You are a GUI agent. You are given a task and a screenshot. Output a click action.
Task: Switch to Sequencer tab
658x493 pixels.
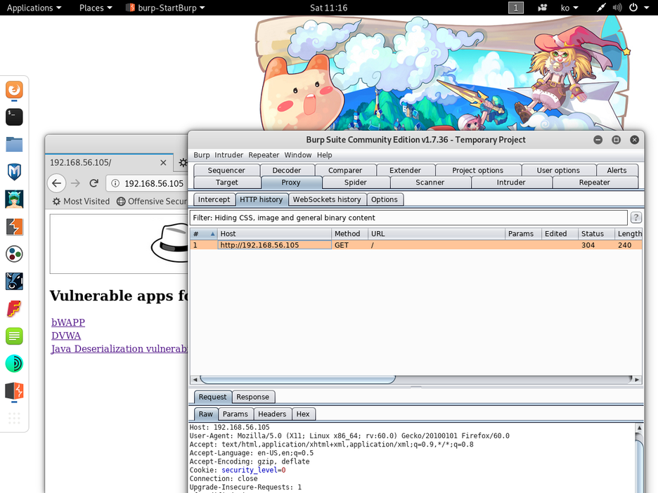(x=226, y=170)
